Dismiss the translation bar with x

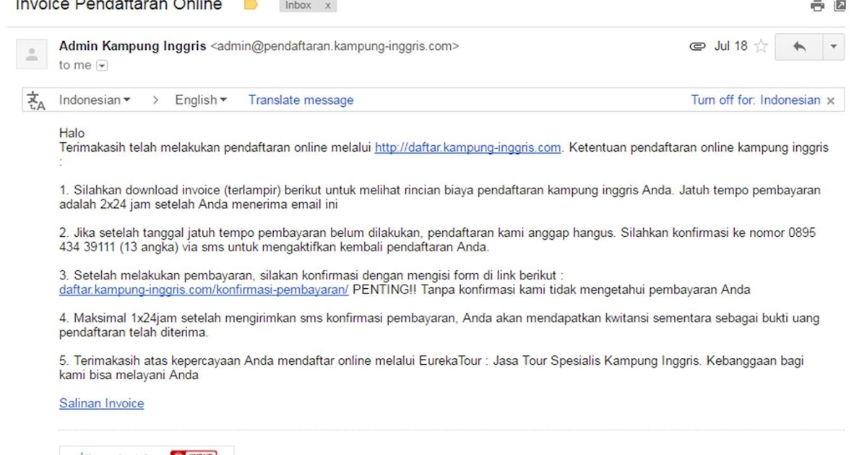831,101
